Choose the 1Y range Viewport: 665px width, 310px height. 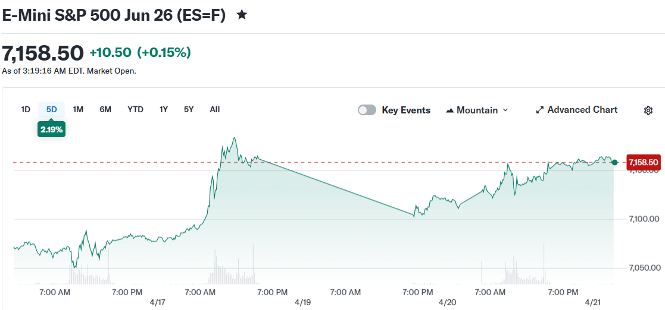click(164, 109)
